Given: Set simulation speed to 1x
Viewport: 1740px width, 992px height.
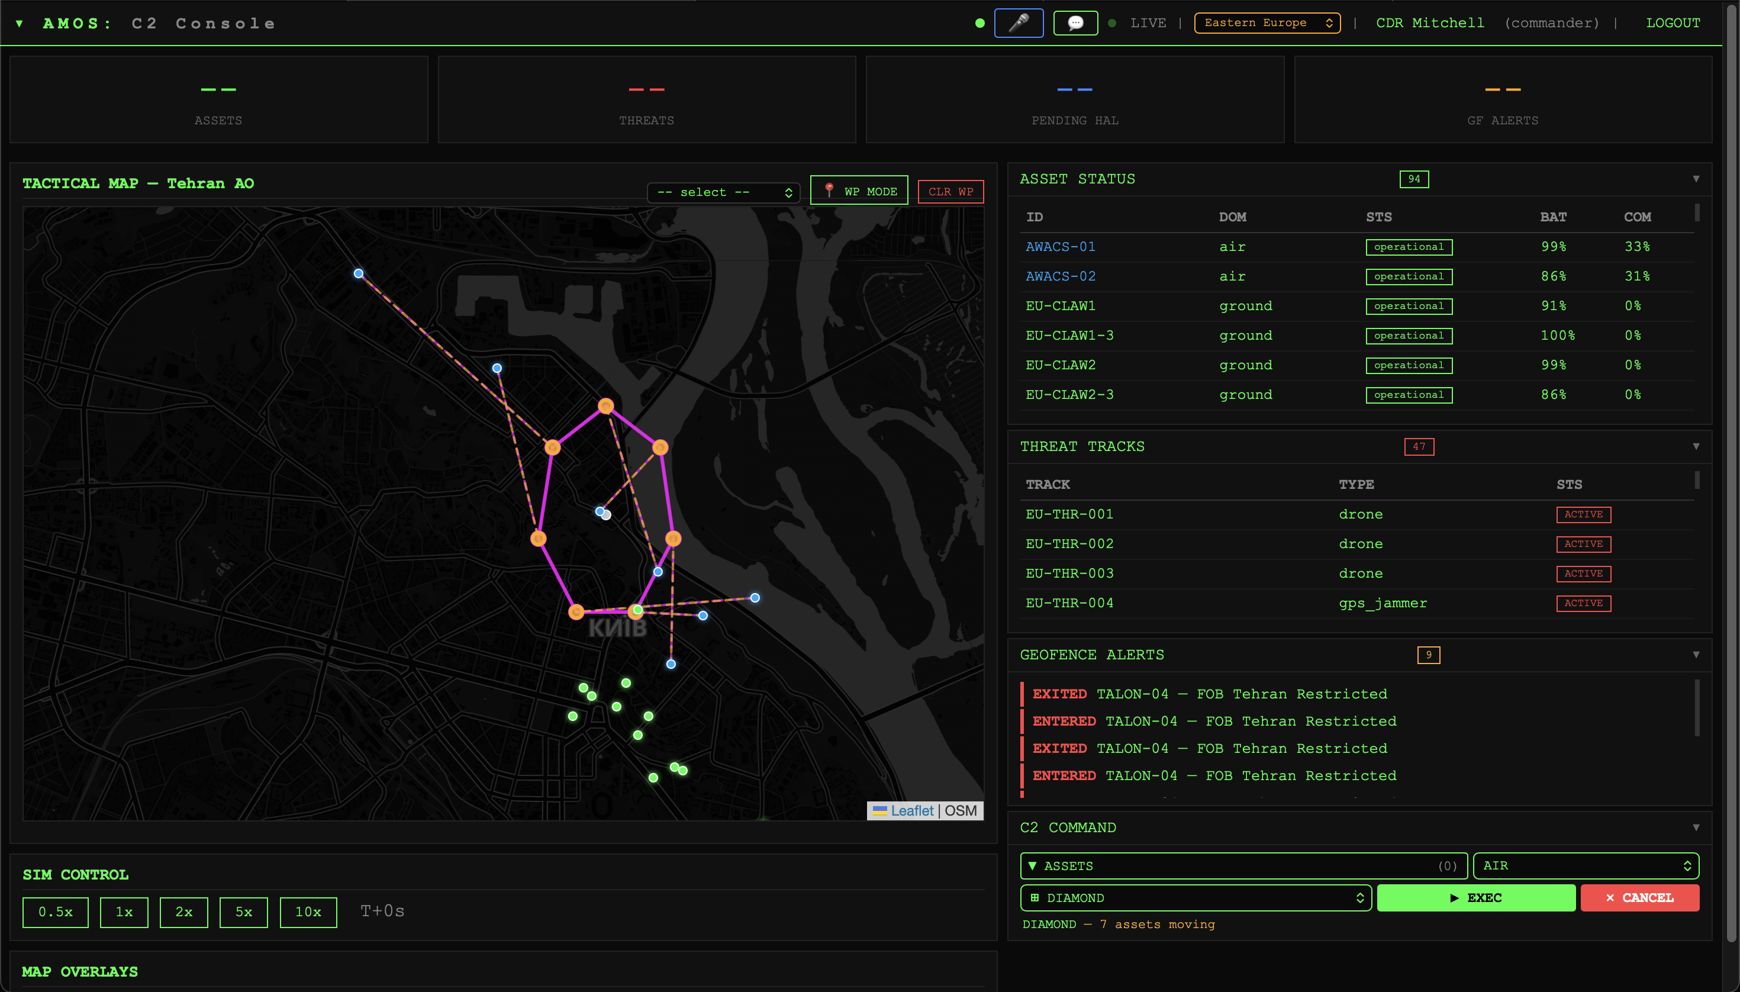Looking at the screenshot, I should point(124,912).
